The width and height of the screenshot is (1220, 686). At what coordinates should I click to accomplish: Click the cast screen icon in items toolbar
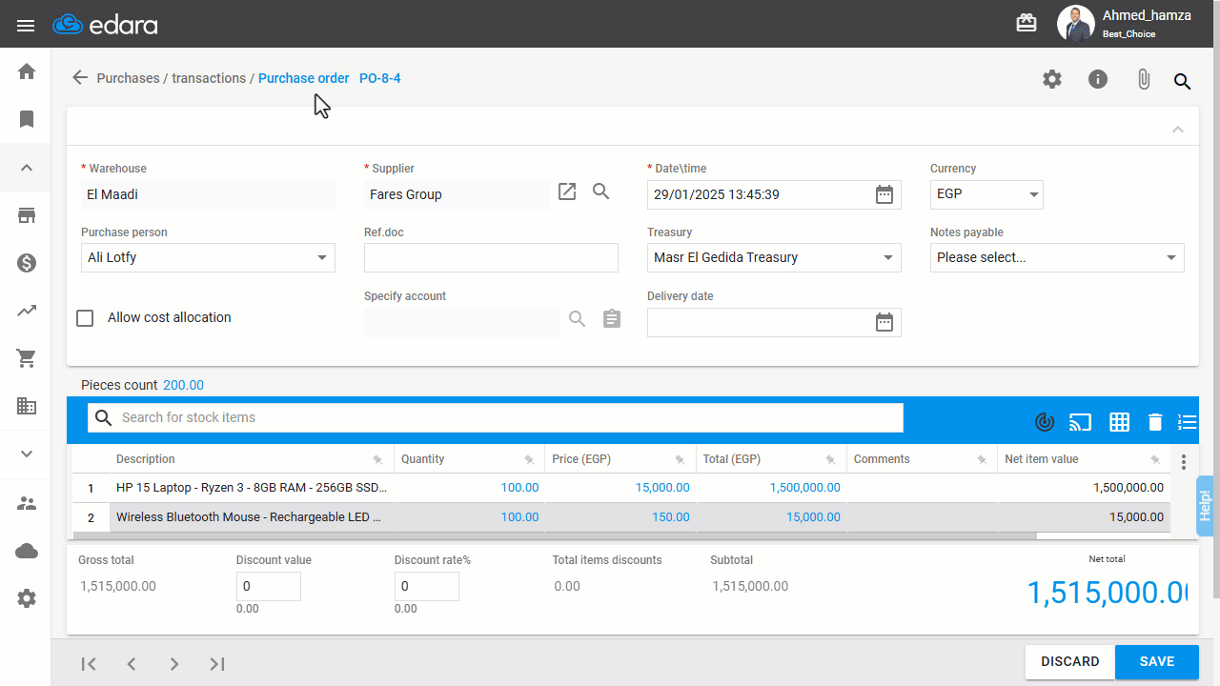pyautogui.click(x=1080, y=421)
